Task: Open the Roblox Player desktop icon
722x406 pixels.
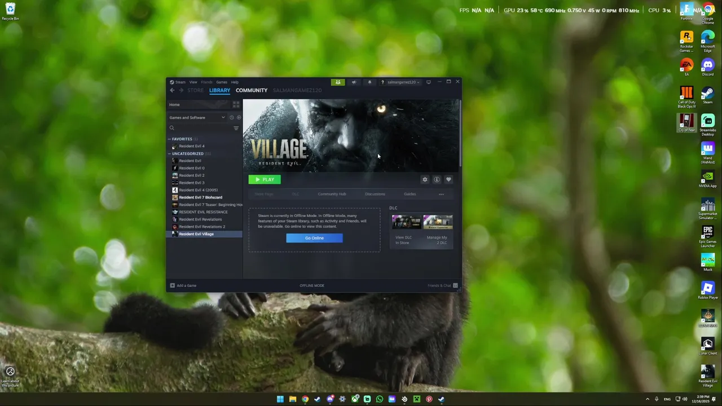Action: click(x=708, y=291)
